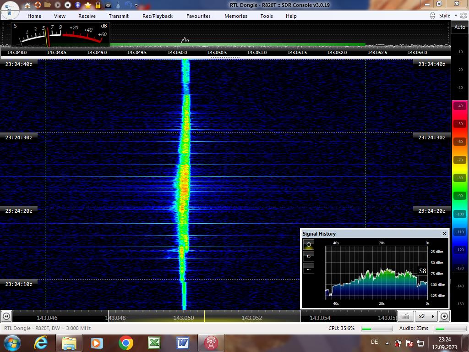Click 143.046 on the bottom frequency bar
The height and width of the screenshot is (352, 469).
click(47, 318)
